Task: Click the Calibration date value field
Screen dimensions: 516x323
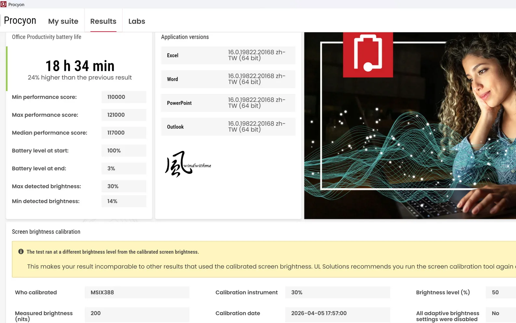Action: point(338,313)
